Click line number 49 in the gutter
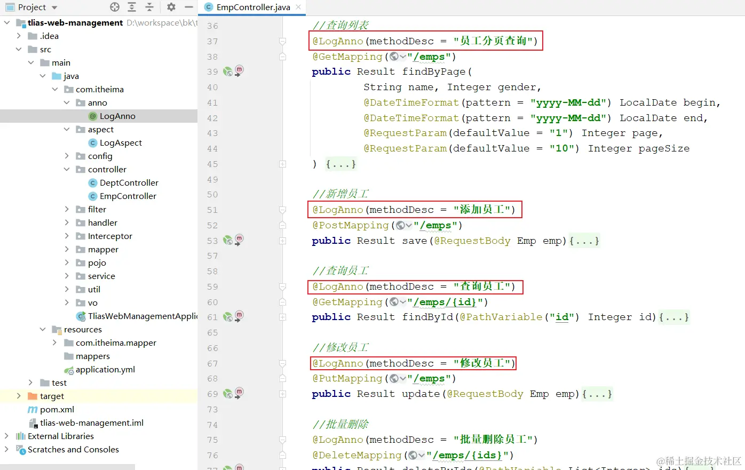Image resolution: width=745 pixels, height=470 pixels. (212, 180)
